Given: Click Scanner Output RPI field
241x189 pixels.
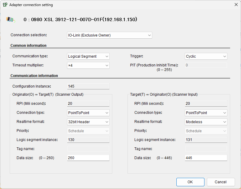Looking at the screenshot, I should (88, 104).
